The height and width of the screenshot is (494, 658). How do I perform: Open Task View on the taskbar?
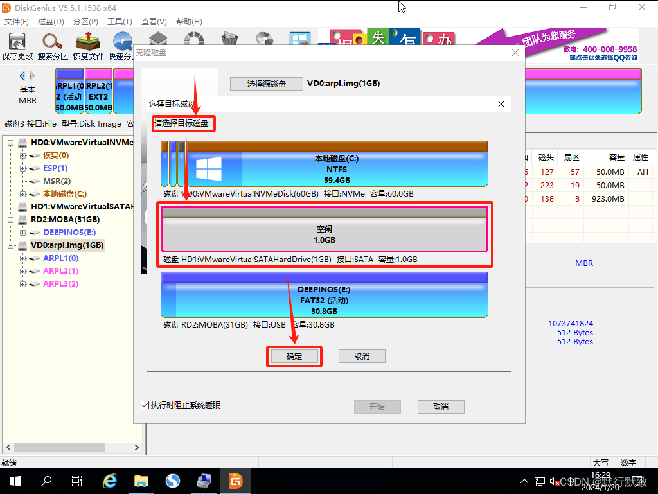[77, 481]
